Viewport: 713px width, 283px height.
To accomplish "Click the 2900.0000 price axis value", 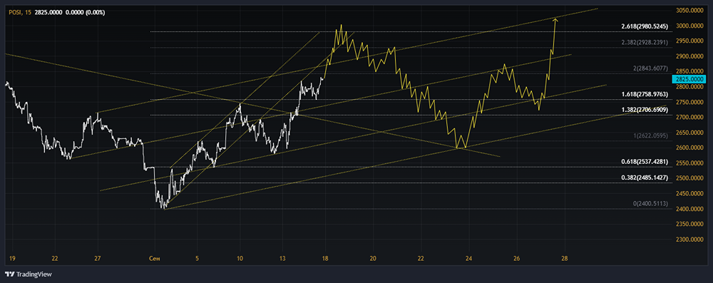I will [689, 56].
